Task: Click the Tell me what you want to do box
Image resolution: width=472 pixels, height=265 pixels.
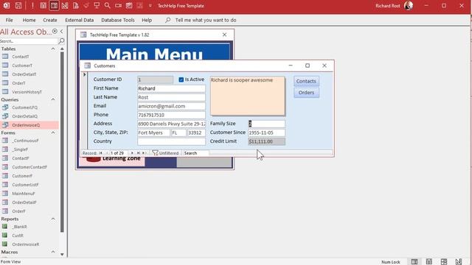Action: [206, 20]
